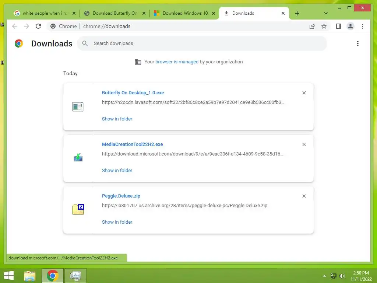
Task: Click the Butterfly On Desktop file icon
Action: coord(78,106)
